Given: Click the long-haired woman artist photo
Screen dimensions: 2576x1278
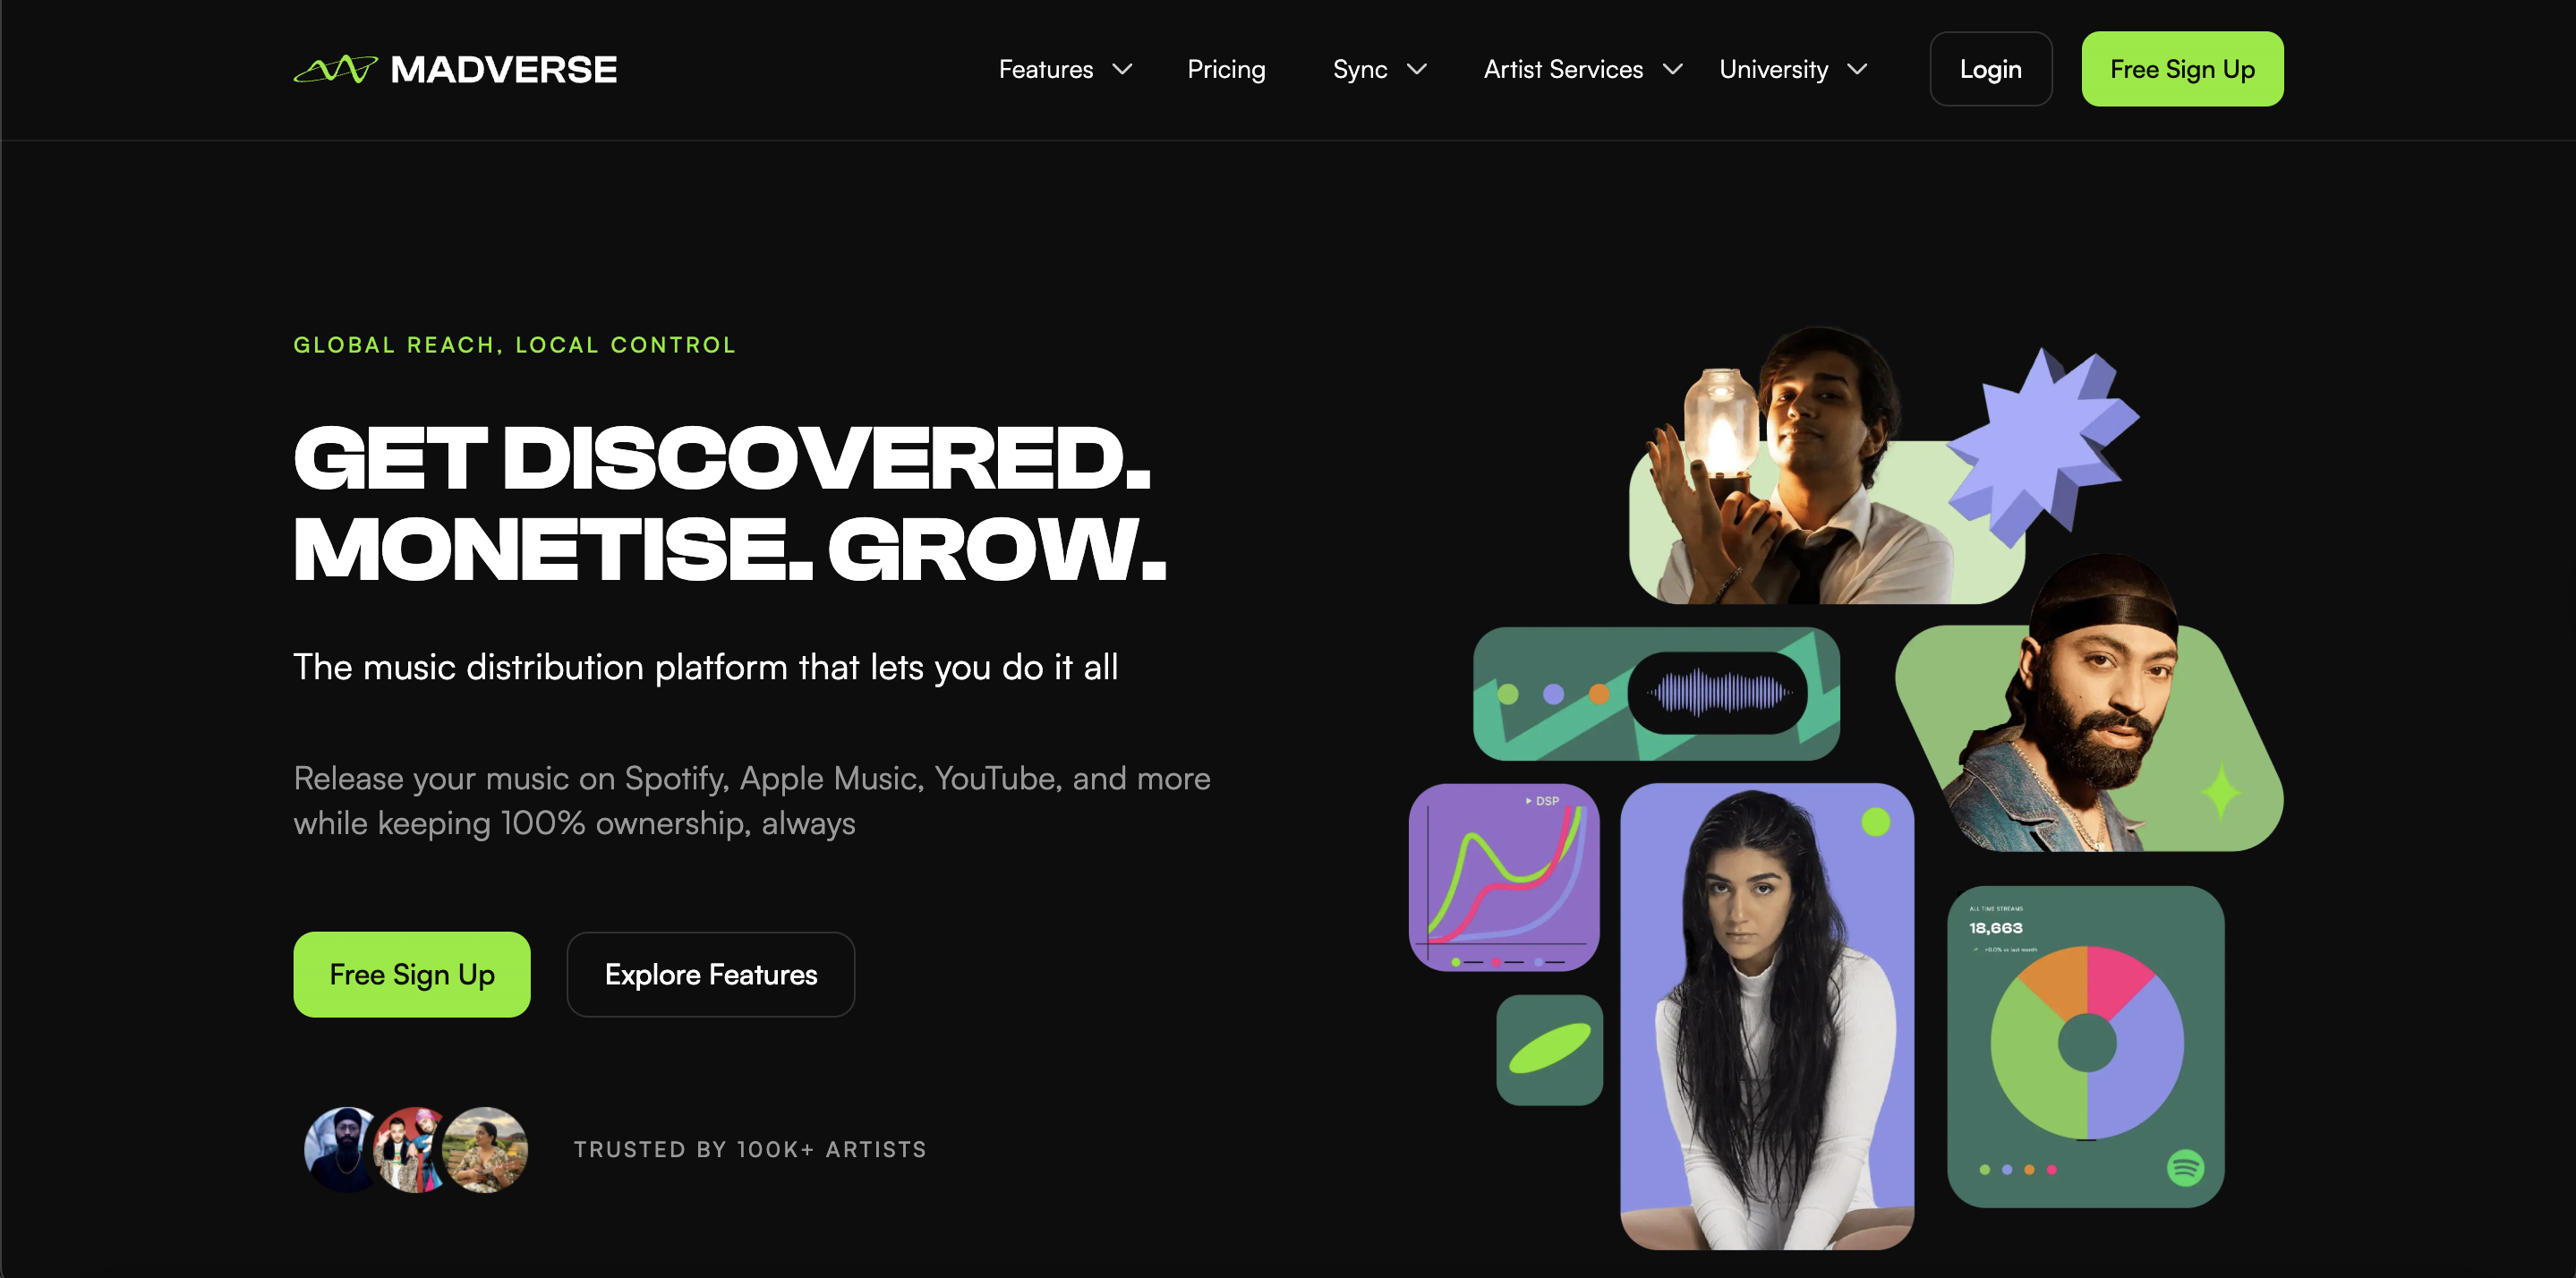Looking at the screenshot, I should [1766, 1015].
